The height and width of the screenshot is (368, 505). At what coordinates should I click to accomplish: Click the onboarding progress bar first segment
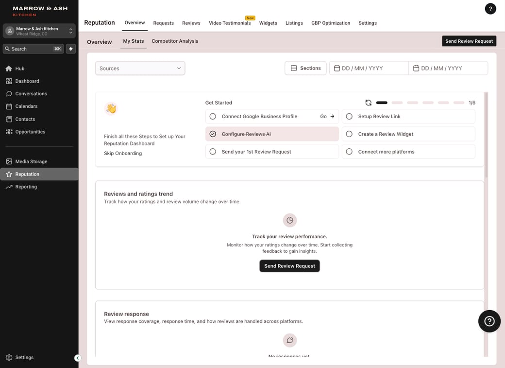click(x=382, y=103)
